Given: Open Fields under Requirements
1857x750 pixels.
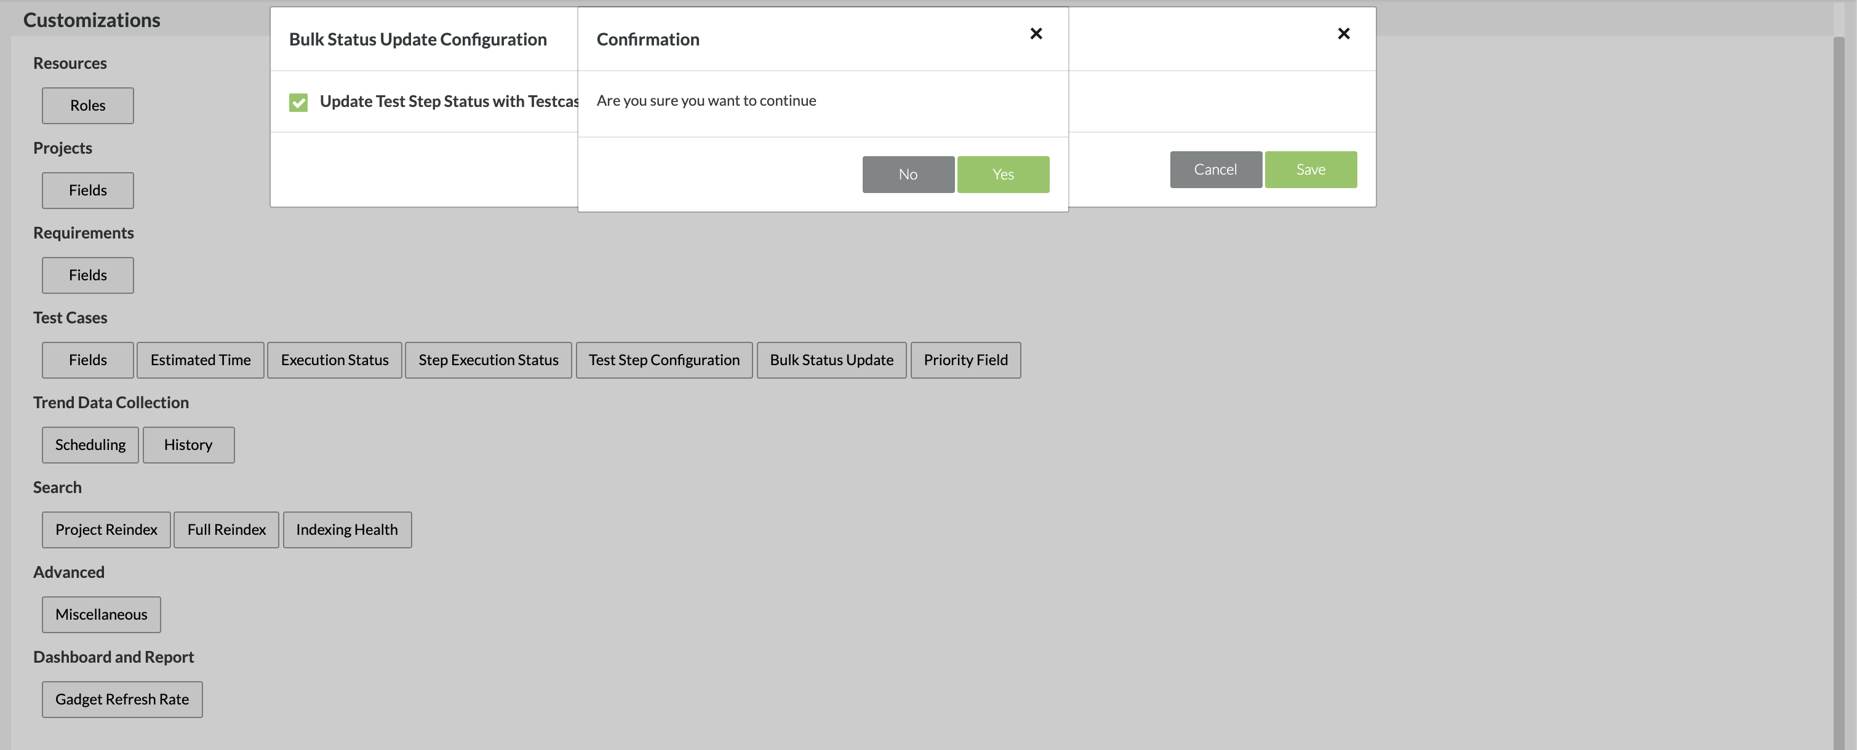Looking at the screenshot, I should click(x=87, y=275).
